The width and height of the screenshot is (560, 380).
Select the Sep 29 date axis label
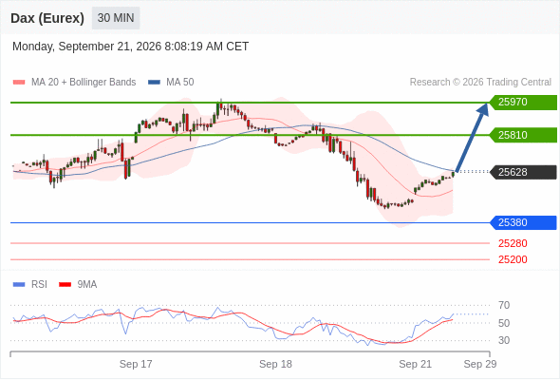[480, 364]
